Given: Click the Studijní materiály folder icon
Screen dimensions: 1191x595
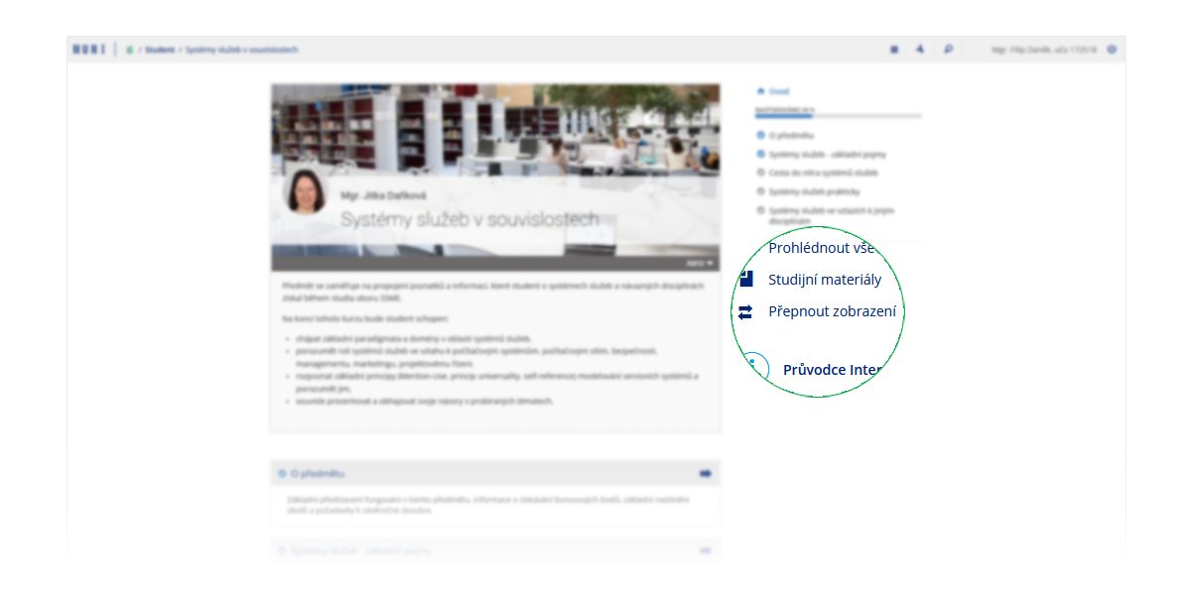Looking at the screenshot, I should point(745,280).
